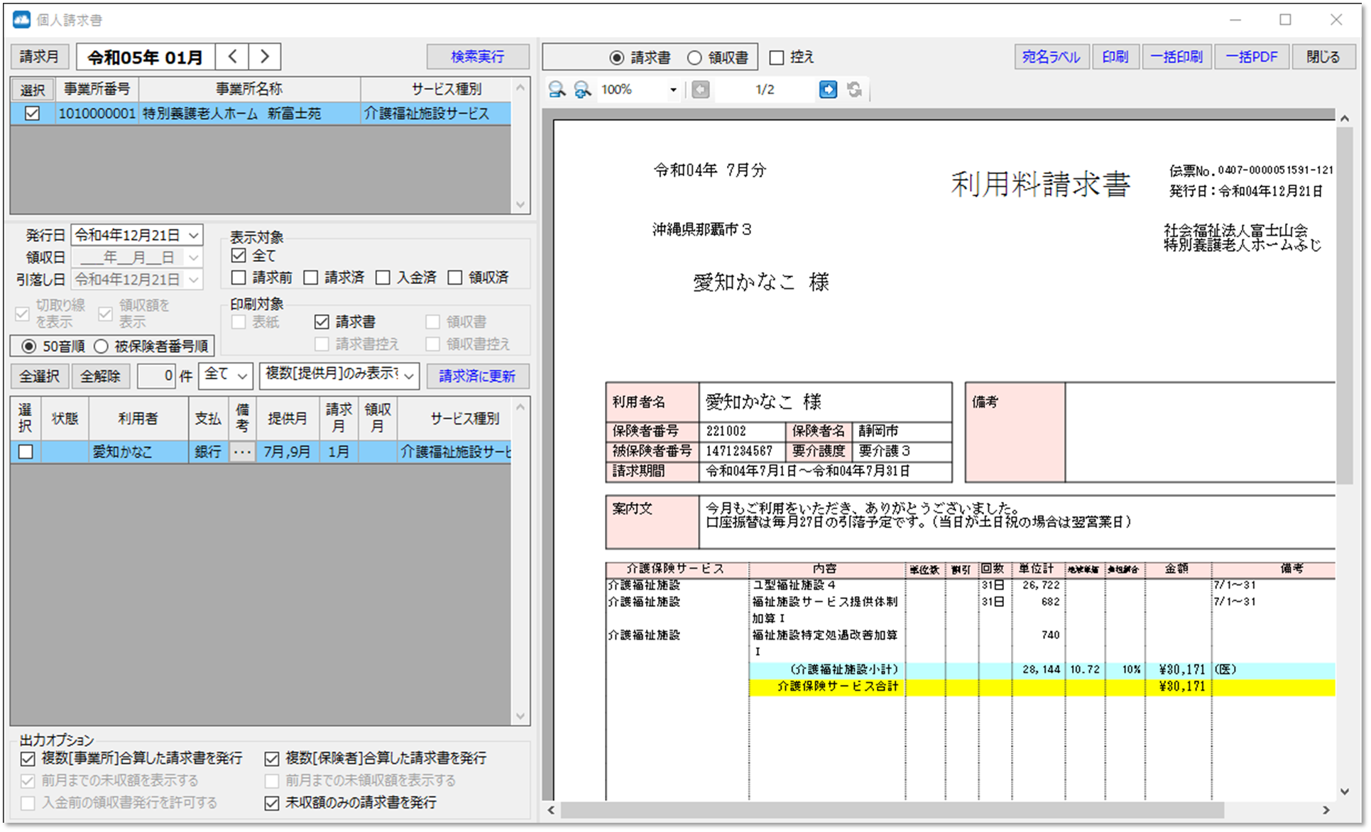Select the 被保険者番号順 sort order
The image size is (1371, 832).
[102, 346]
